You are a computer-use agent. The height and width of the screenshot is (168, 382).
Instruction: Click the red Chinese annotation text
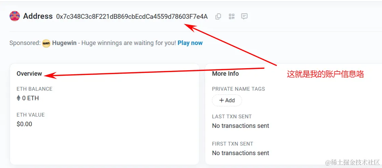pyautogui.click(x=325, y=74)
